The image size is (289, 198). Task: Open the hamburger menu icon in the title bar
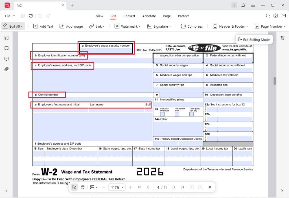(x=253, y=5)
